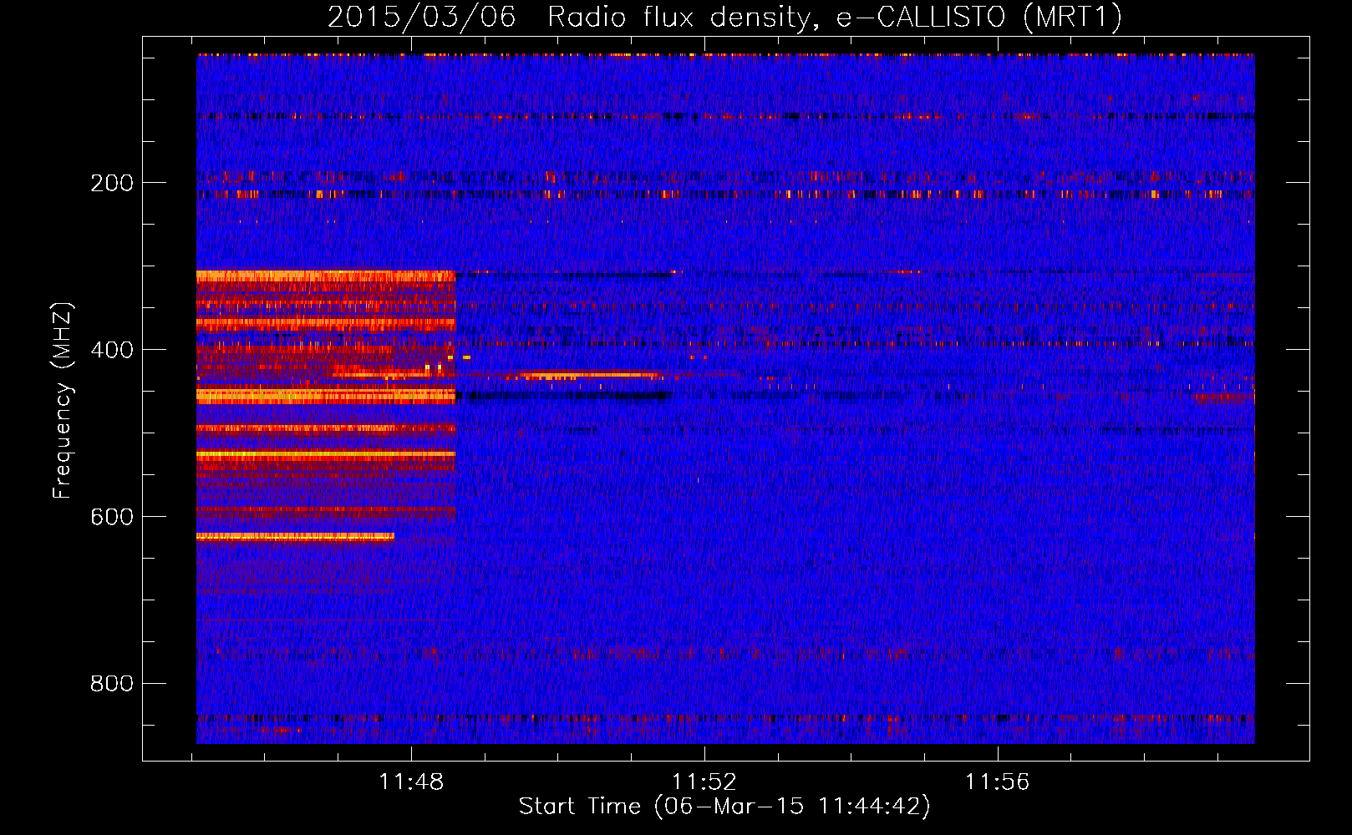Click the 'Start Time (06-Mar-15 11:44:42)' x-axis label
The image size is (1352, 835).
(x=724, y=807)
